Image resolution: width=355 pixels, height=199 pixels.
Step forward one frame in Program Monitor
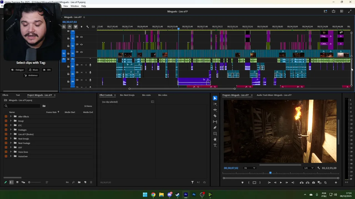[x=287, y=182]
